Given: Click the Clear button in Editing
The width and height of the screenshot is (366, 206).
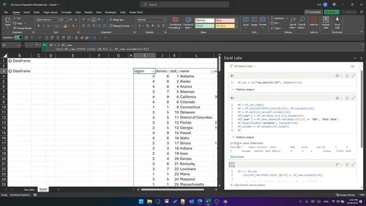Looking at the screenshot, I should 276,28.
